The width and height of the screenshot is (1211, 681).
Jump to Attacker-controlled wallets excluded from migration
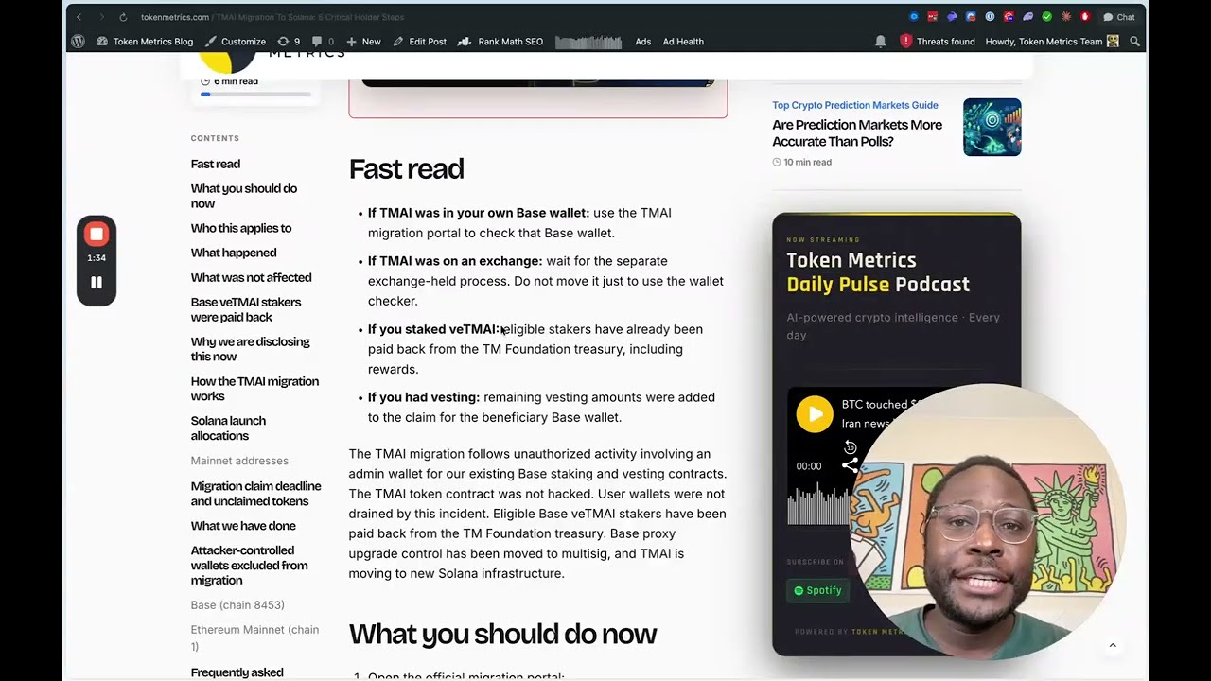(250, 566)
